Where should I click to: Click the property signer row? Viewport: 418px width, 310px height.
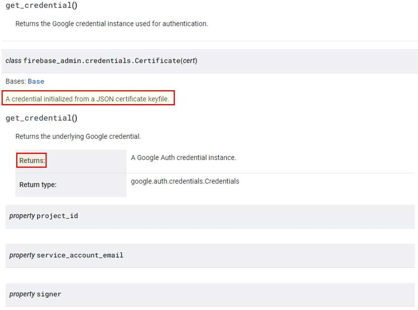[210, 294]
